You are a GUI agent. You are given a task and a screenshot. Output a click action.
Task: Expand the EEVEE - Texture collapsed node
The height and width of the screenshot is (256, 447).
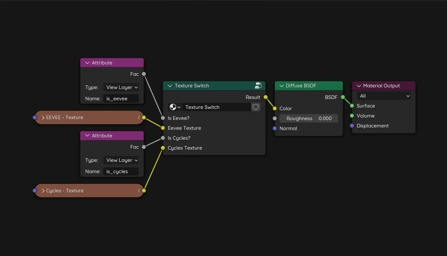43,117
